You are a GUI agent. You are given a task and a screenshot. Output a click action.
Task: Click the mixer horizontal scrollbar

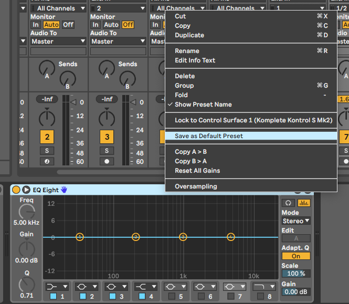[111, 172]
